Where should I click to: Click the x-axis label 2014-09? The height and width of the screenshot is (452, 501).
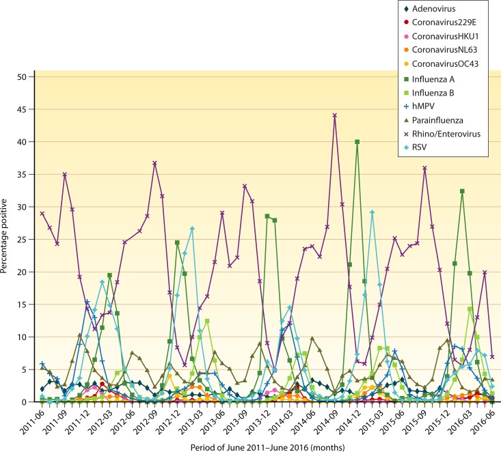(x=325, y=422)
